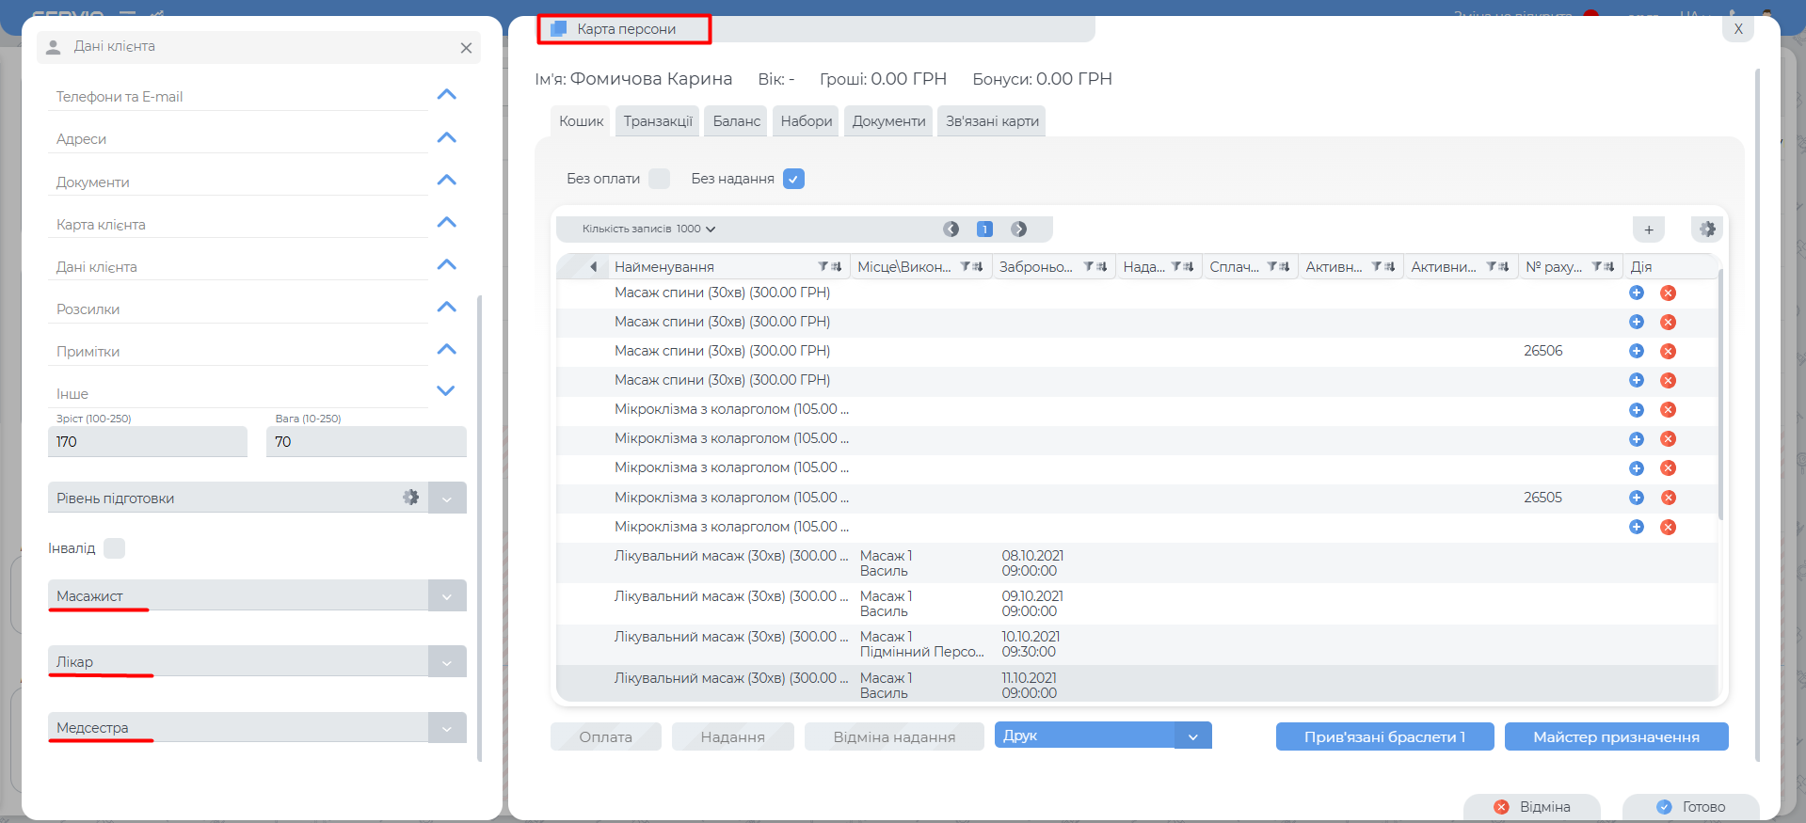Open table settings gear icon
1806x823 pixels.
click(x=1707, y=229)
